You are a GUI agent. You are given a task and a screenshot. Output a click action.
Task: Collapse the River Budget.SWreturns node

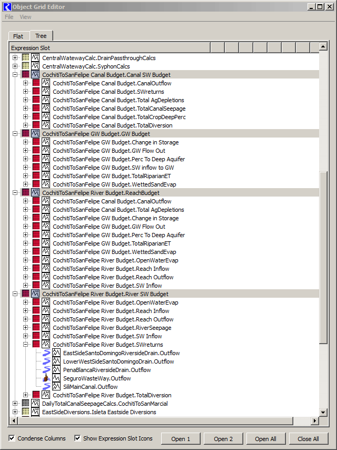coord(25,345)
